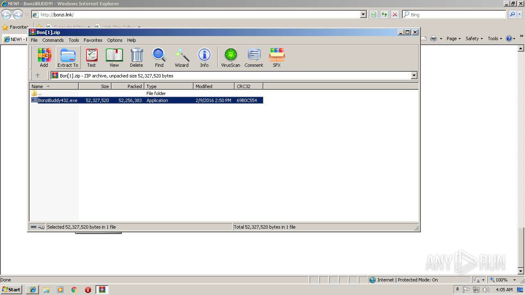Click the clock showing 4:05 AM

[x=504, y=290]
